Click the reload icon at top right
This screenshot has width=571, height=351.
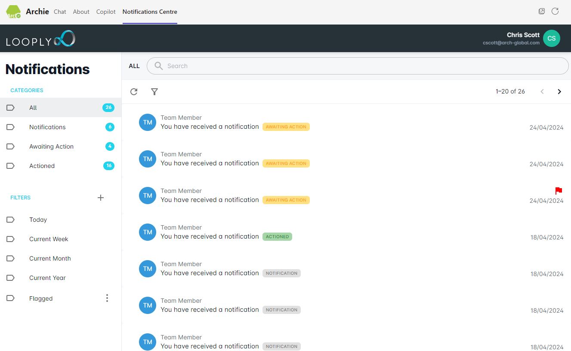click(x=555, y=11)
